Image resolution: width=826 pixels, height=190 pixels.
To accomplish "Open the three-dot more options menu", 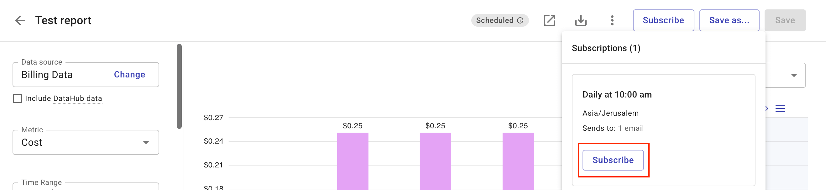I will (x=612, y=21).
